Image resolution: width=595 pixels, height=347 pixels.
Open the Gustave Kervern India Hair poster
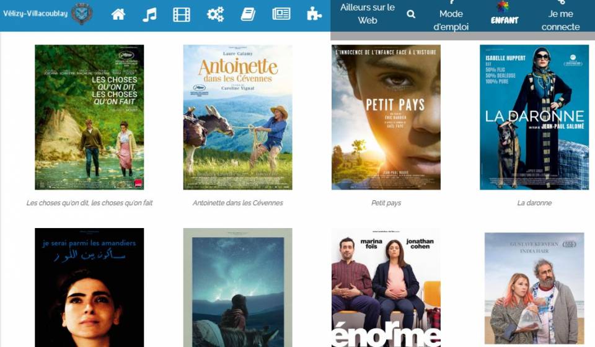tap(534, 288)
